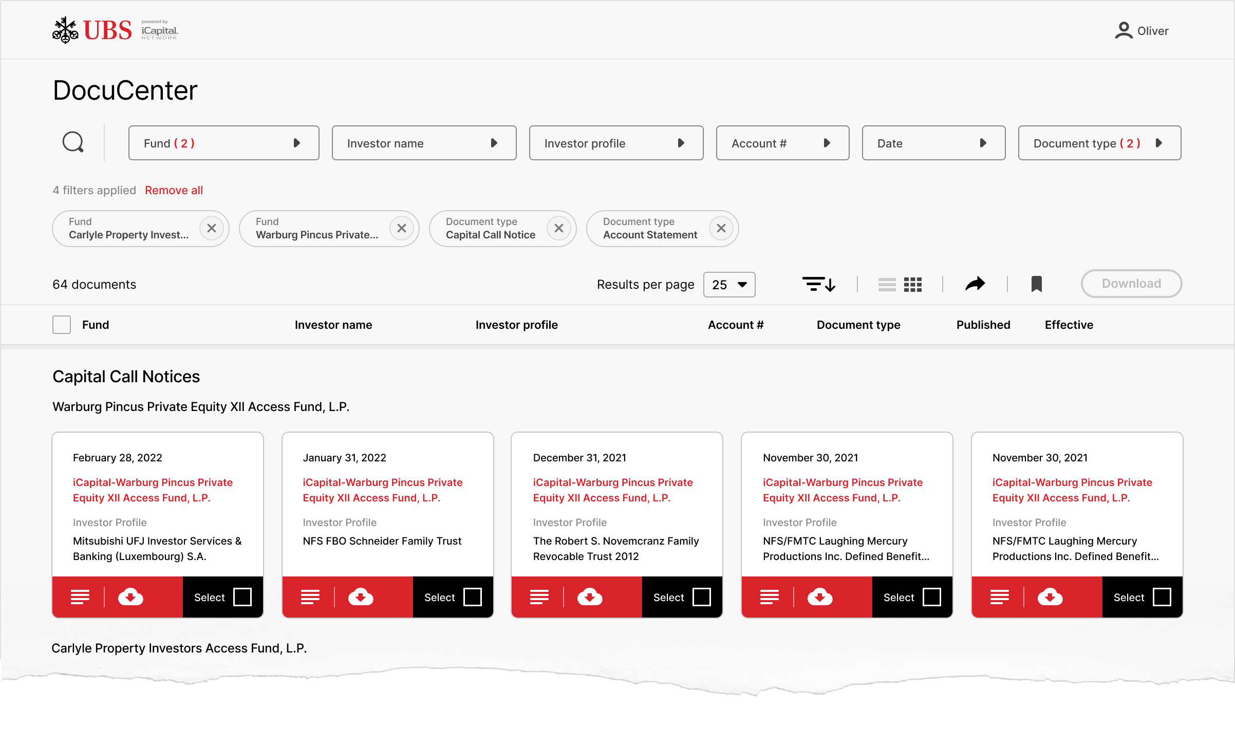Click Mitsubishi UFJ Investor Services profile text
1235x746 pixels.
[157, 549]
